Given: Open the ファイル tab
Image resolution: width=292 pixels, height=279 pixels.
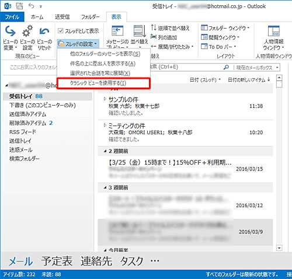Looking at the screenshot, I should point(12,17).
